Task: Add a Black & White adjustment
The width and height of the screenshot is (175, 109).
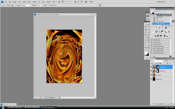Action: (162, 32)
